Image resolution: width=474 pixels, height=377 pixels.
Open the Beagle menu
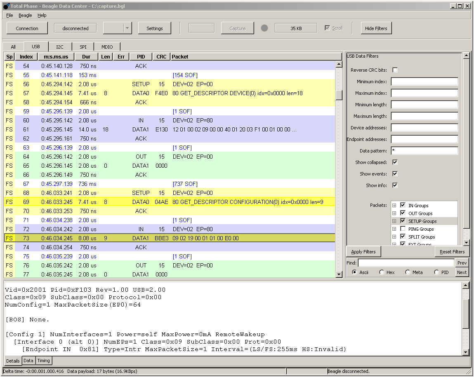[x=25, y=15]
